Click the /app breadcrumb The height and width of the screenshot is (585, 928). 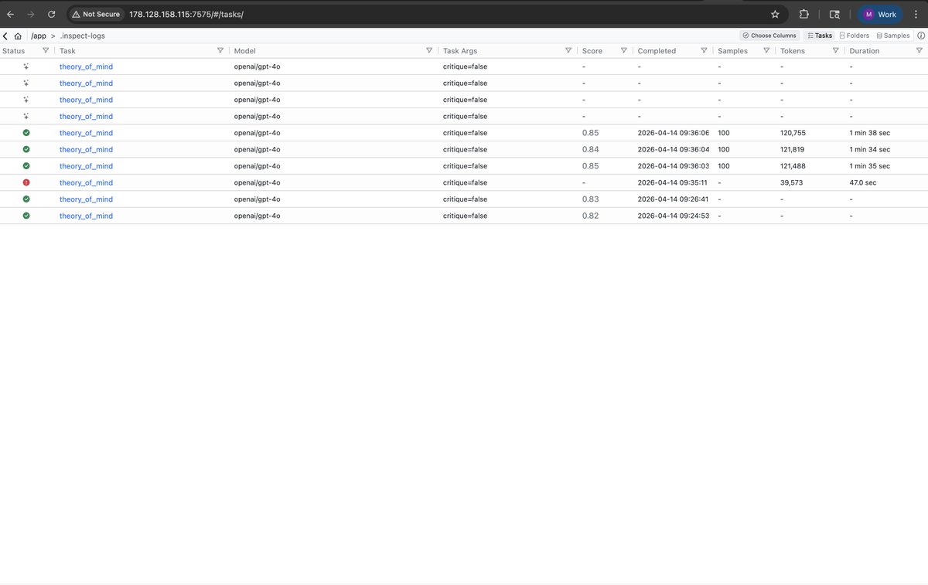tap(38, 36)
